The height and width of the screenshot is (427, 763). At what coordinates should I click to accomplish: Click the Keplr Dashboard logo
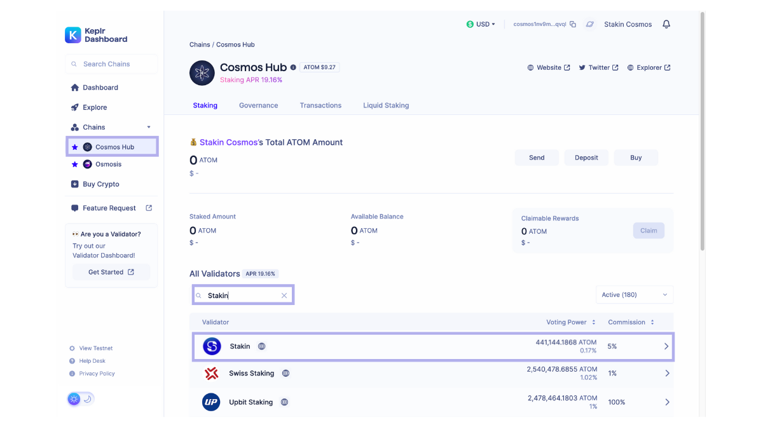click(x=96, y=35)
